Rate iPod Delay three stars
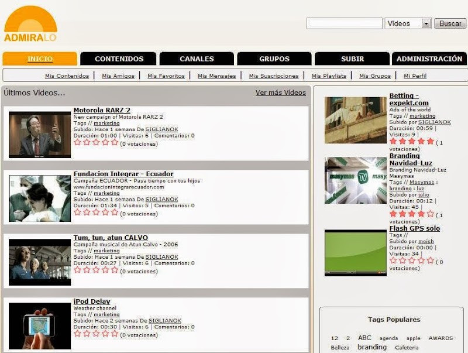 pos(96,334)
